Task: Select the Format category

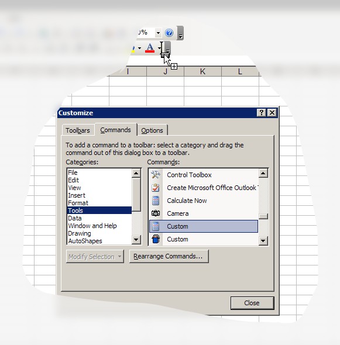Action: tap(99, 203)
